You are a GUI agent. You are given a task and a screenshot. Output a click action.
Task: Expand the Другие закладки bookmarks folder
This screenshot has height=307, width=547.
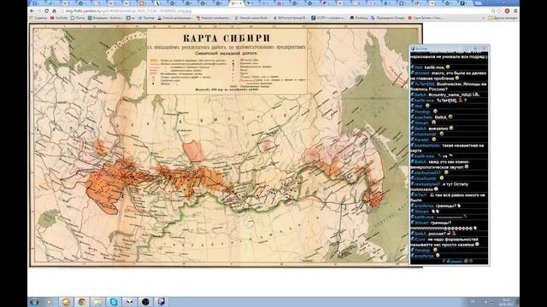503,18
